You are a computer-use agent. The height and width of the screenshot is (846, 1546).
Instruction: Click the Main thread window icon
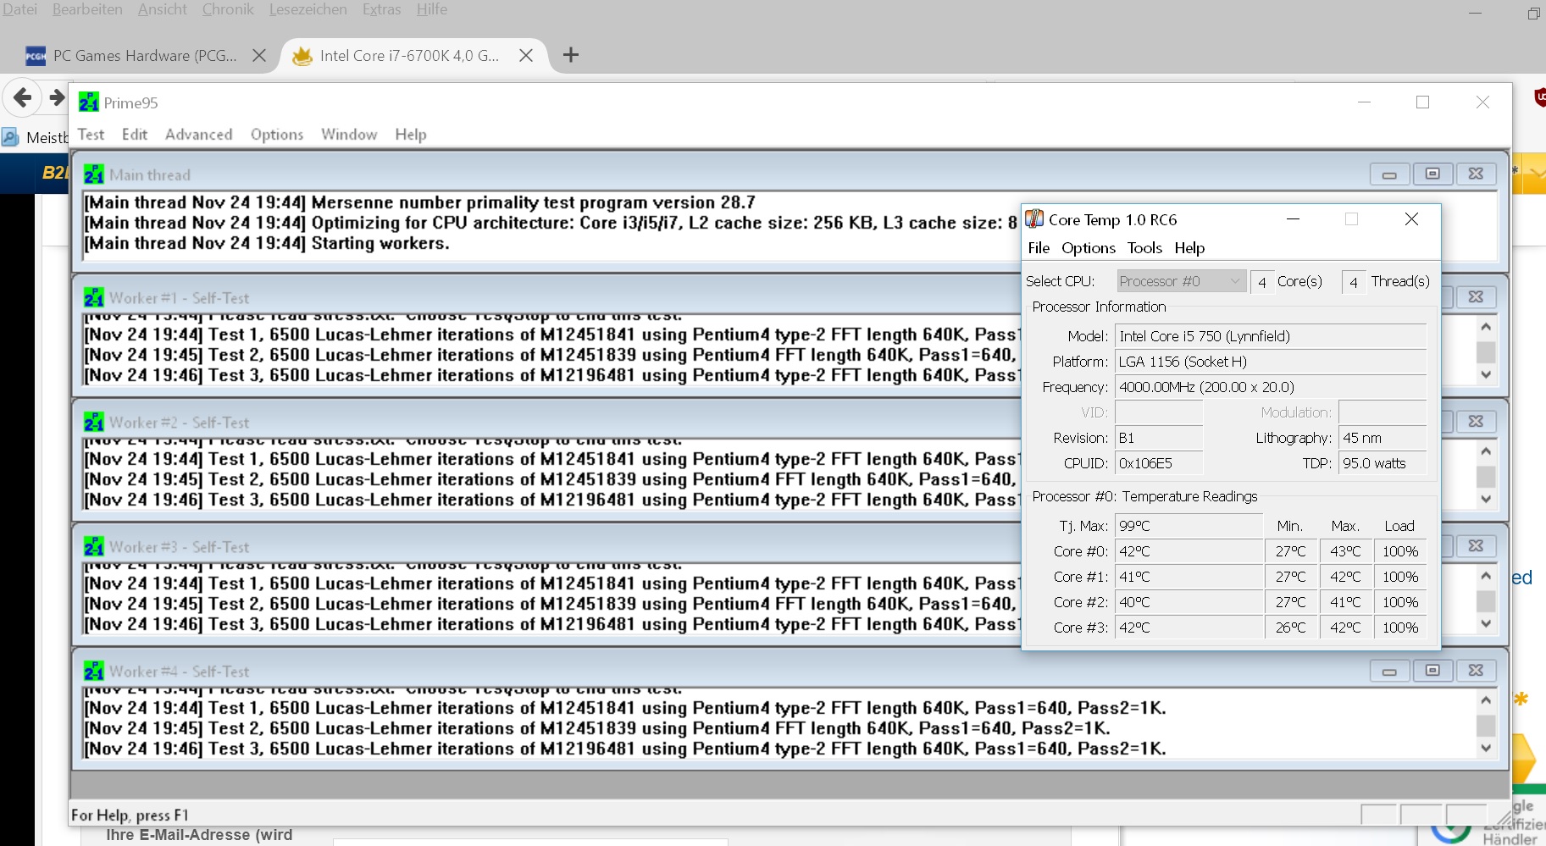93,174
